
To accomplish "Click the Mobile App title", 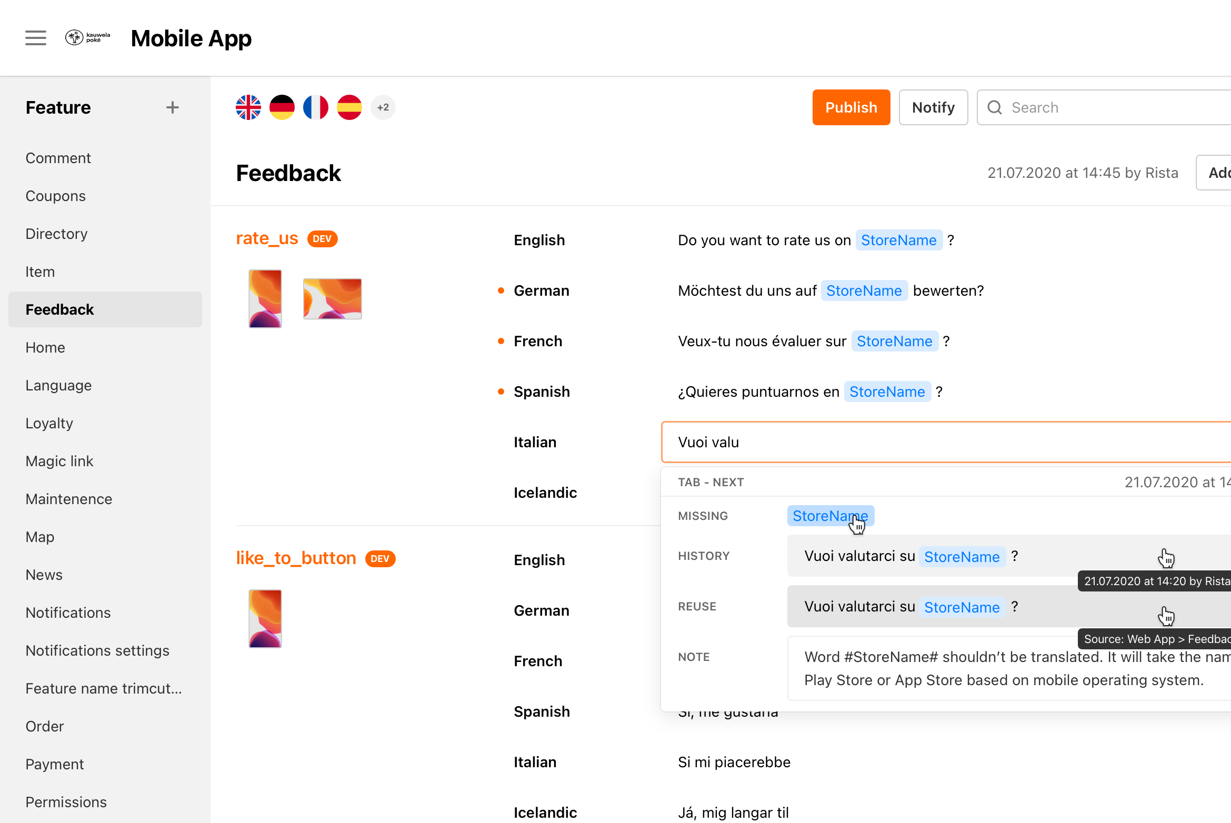I will coord(191,38).
